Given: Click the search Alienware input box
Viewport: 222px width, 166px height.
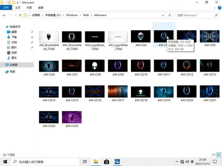Looking at the screenshot, I should click(x=195, y=15).
